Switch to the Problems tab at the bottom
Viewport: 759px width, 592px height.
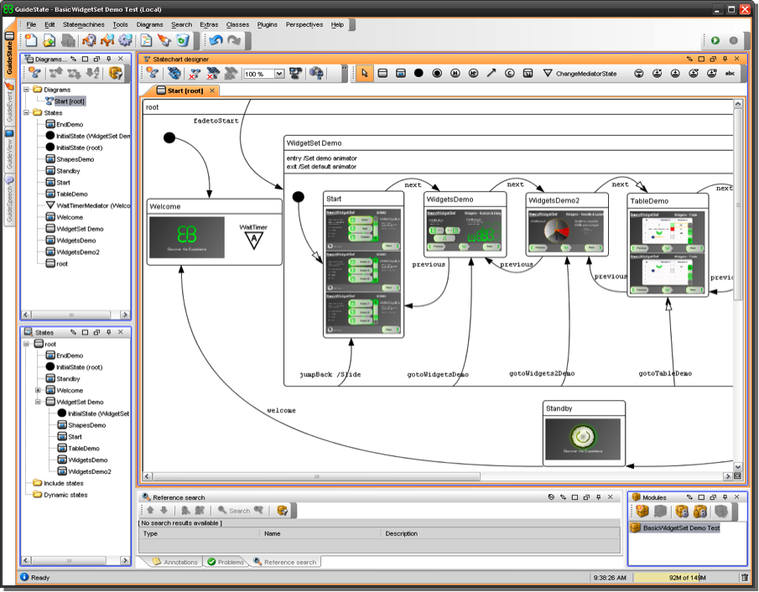[x=227, y=562]
